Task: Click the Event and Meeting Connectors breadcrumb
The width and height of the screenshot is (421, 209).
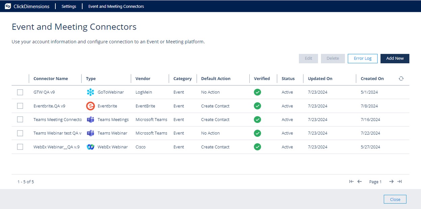Action: [x=116, y=6]
